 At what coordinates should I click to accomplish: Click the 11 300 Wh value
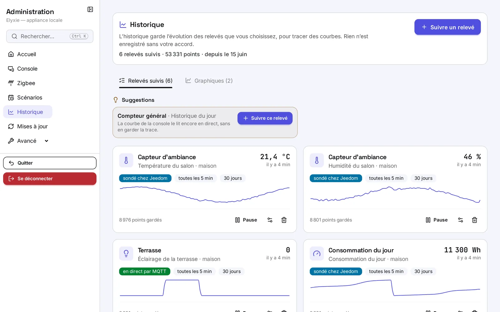tap(462, 250)
